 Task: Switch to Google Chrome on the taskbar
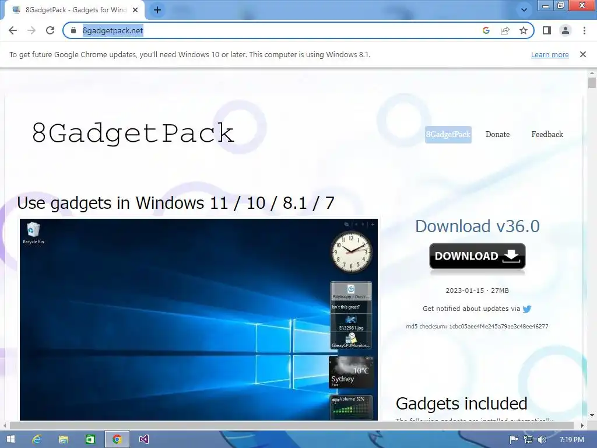click(117, 439)
